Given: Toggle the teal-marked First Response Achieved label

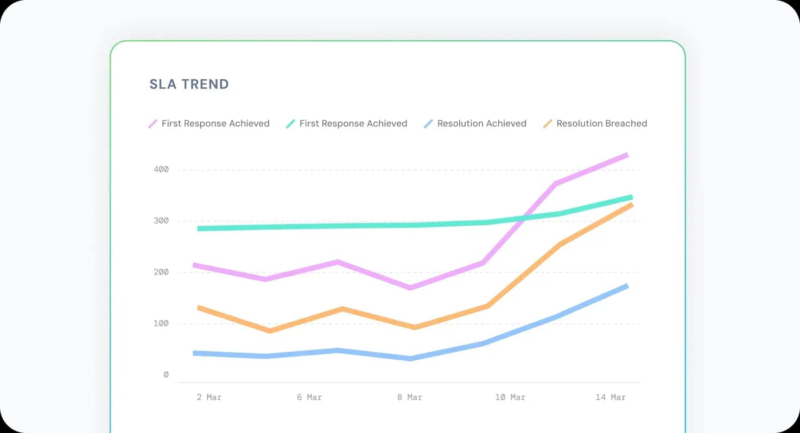Looking at the screenshot, I should [x=353, y=124].
